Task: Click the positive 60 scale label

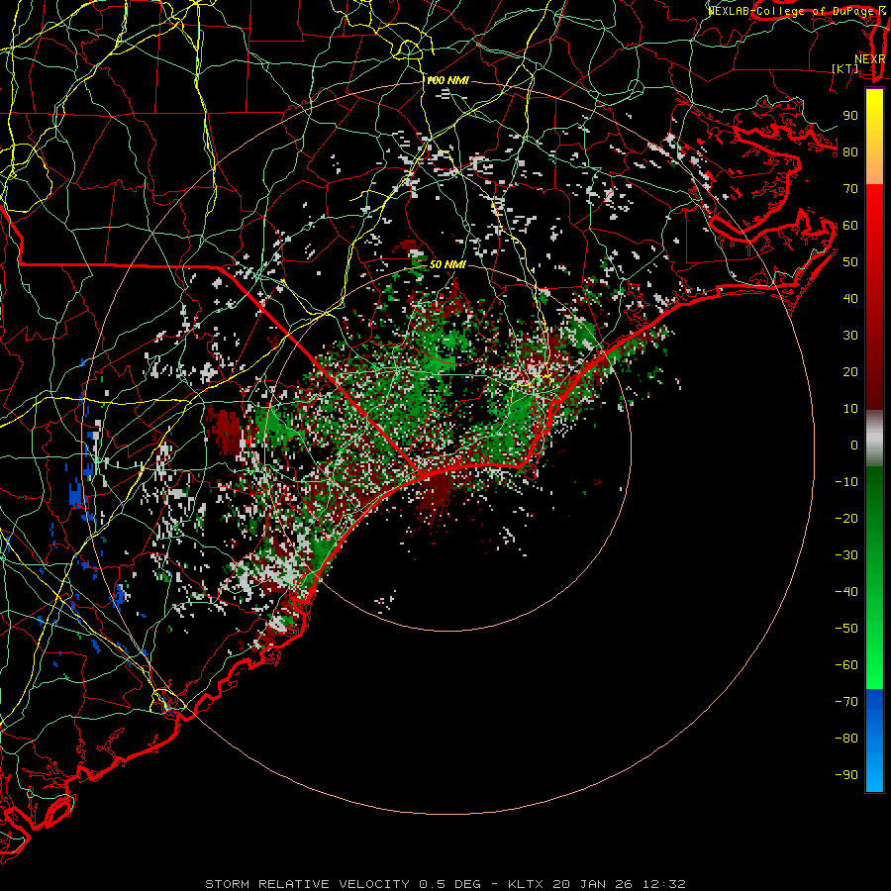Action: pyautogui.click(x=850, y=225)
